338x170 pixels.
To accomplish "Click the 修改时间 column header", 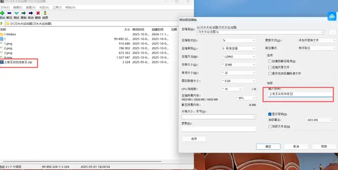I will pos(138,30).
